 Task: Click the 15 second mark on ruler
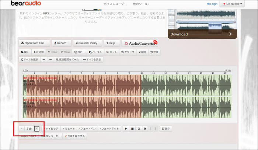pos(201,73)
